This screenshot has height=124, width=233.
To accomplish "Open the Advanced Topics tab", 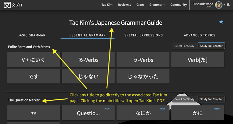I will click(x=200, y=35).
